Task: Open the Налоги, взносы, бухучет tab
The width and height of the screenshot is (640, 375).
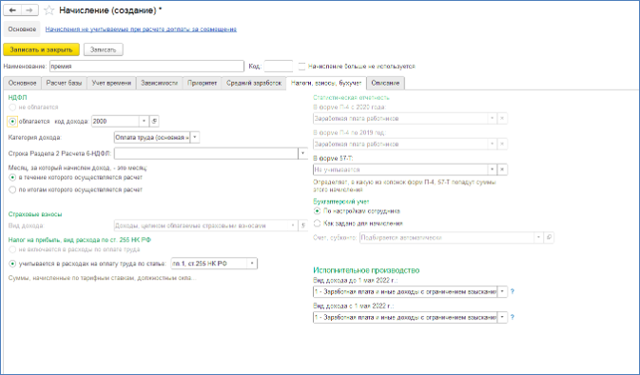Action: (326, 83)
